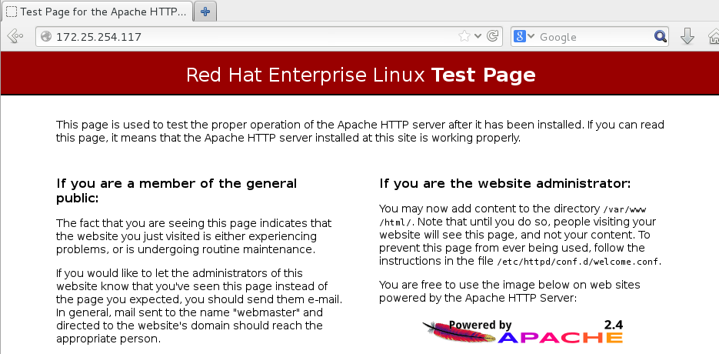Click the Powered by Apache 2.4 logo
Viewport: 719px width, 354px height.
coord(523,332)
